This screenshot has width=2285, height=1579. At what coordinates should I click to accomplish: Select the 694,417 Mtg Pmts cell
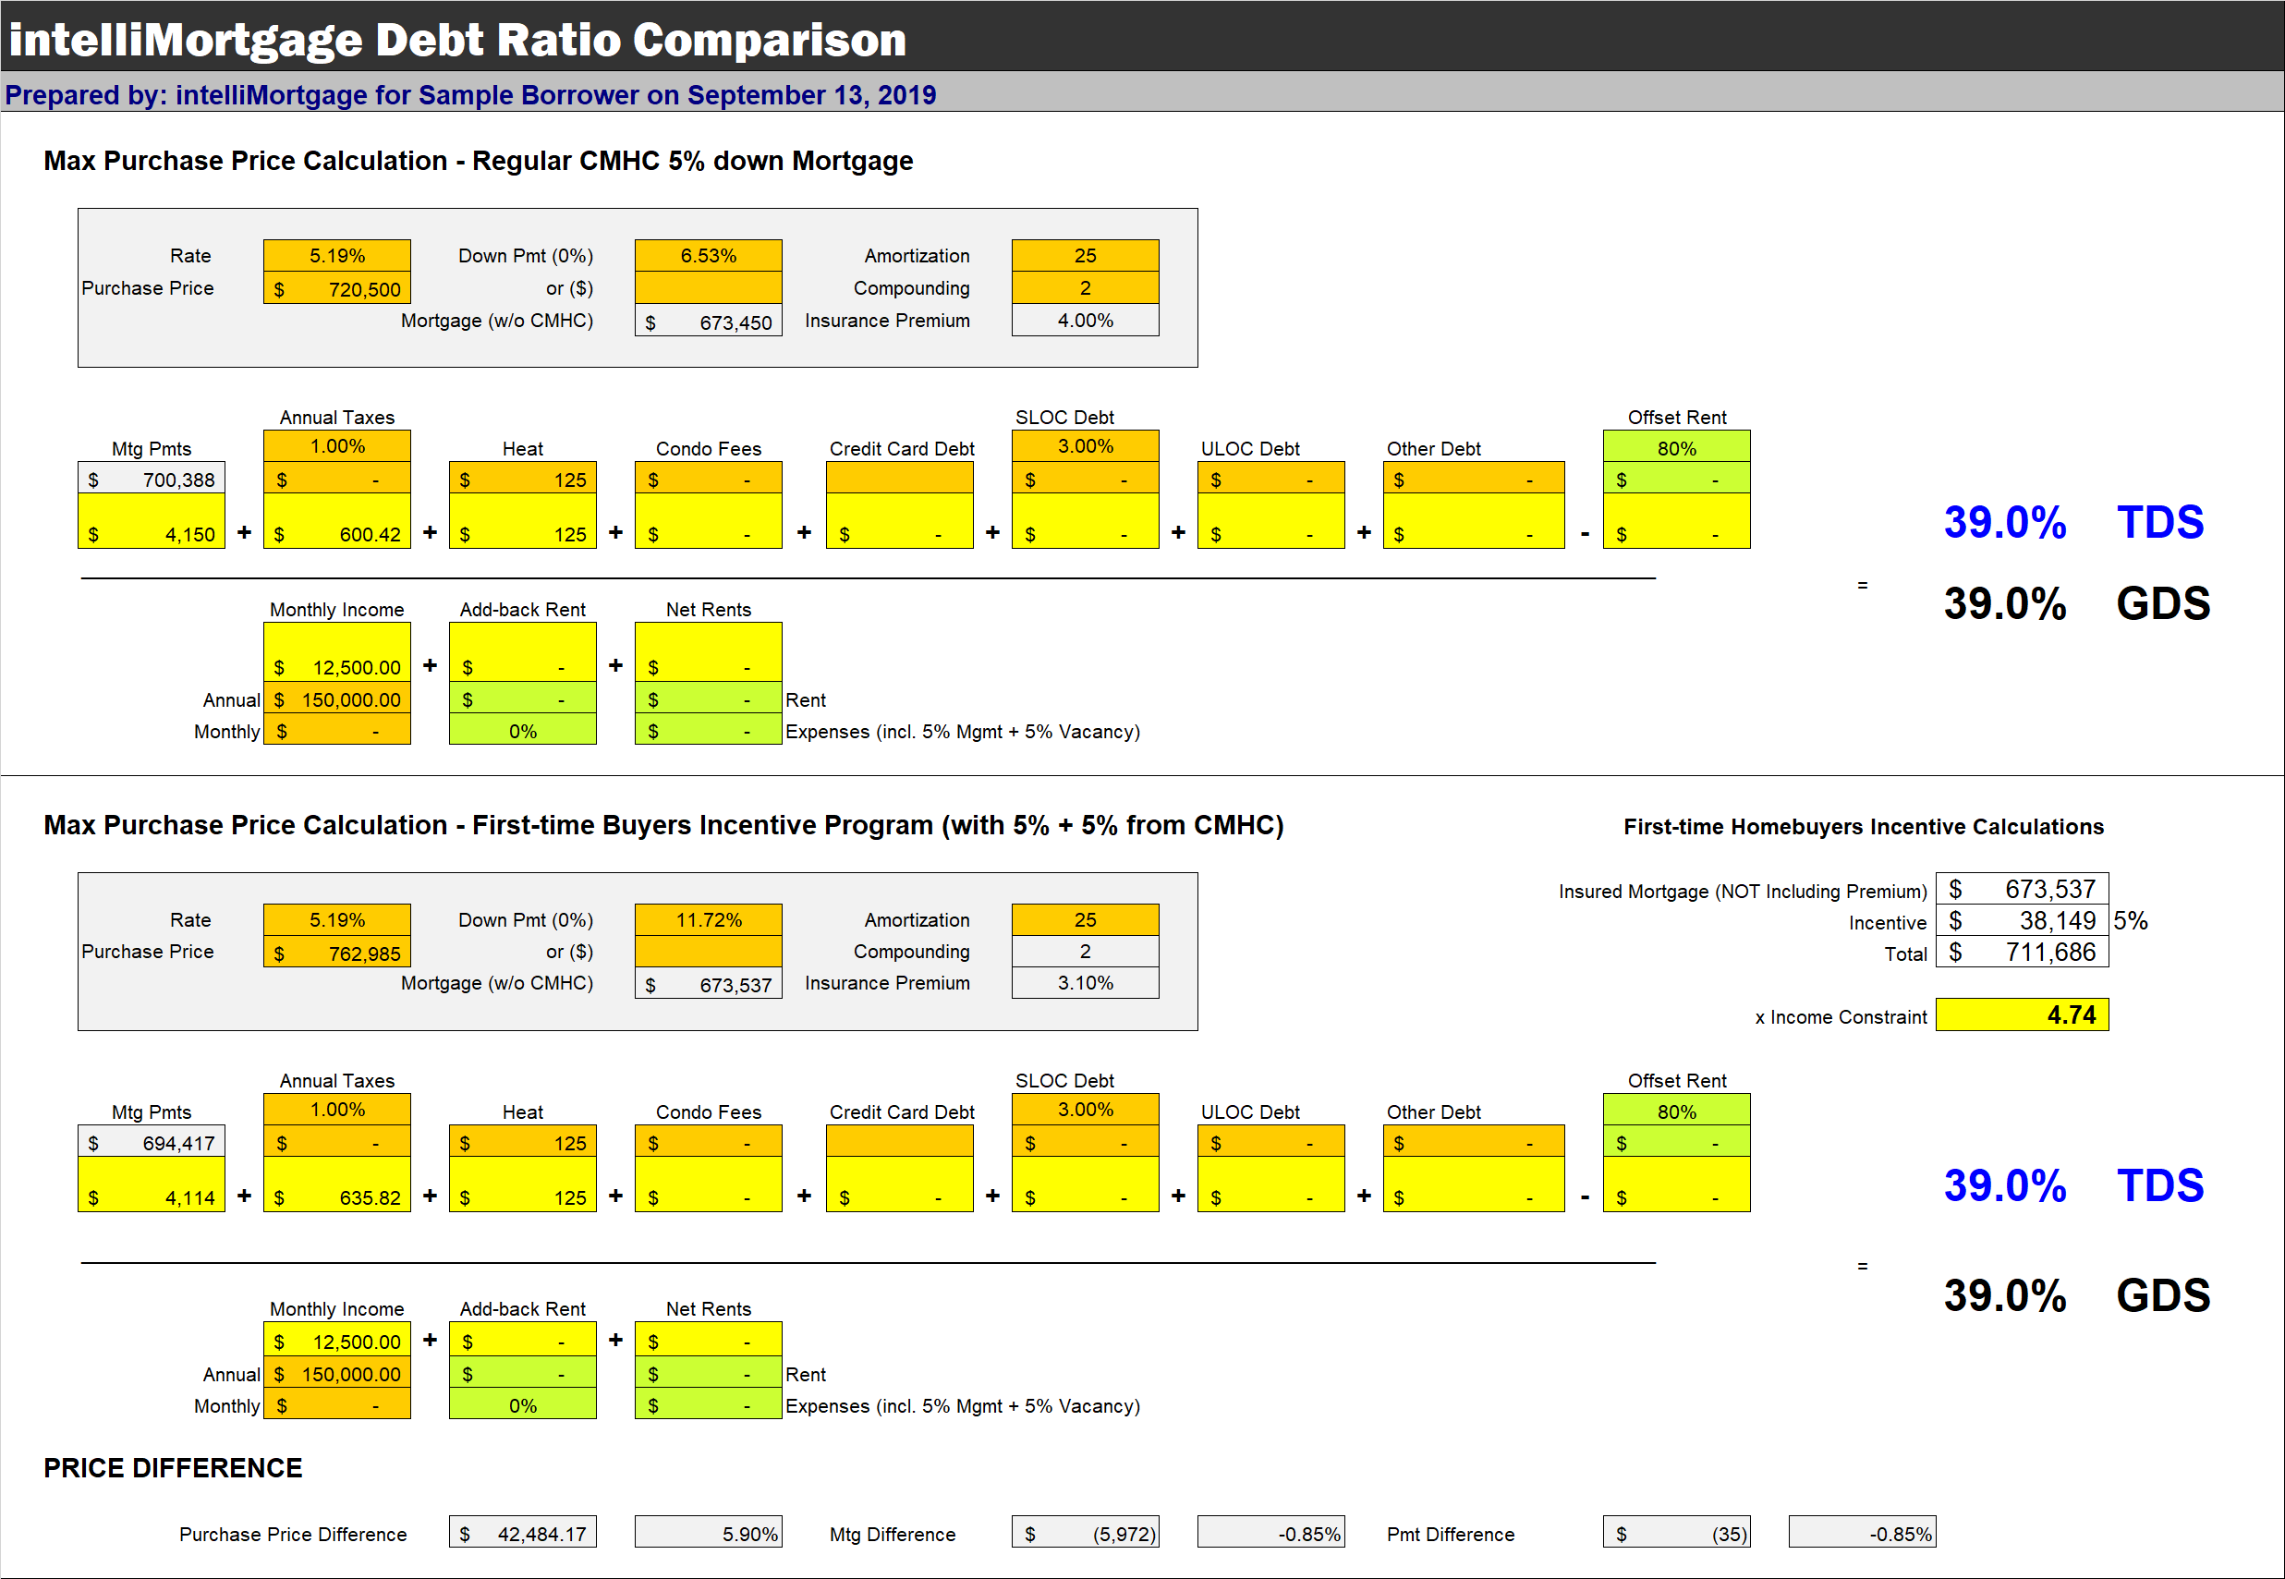tap(152, 1143)
